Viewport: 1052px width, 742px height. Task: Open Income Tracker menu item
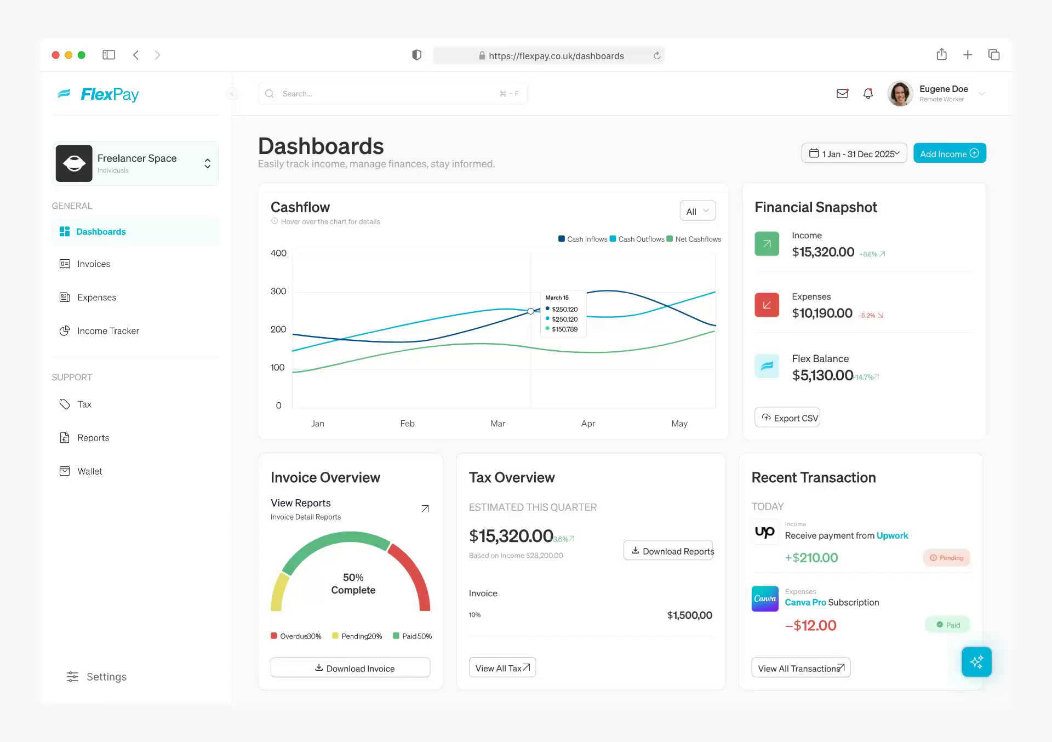(x=108, y=331)
